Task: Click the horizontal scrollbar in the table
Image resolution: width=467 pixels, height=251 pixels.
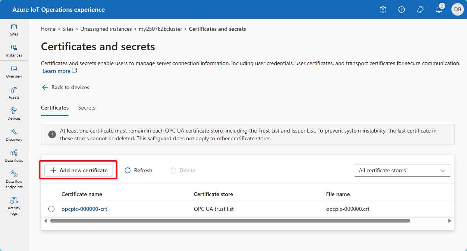Action: [230, 221]
